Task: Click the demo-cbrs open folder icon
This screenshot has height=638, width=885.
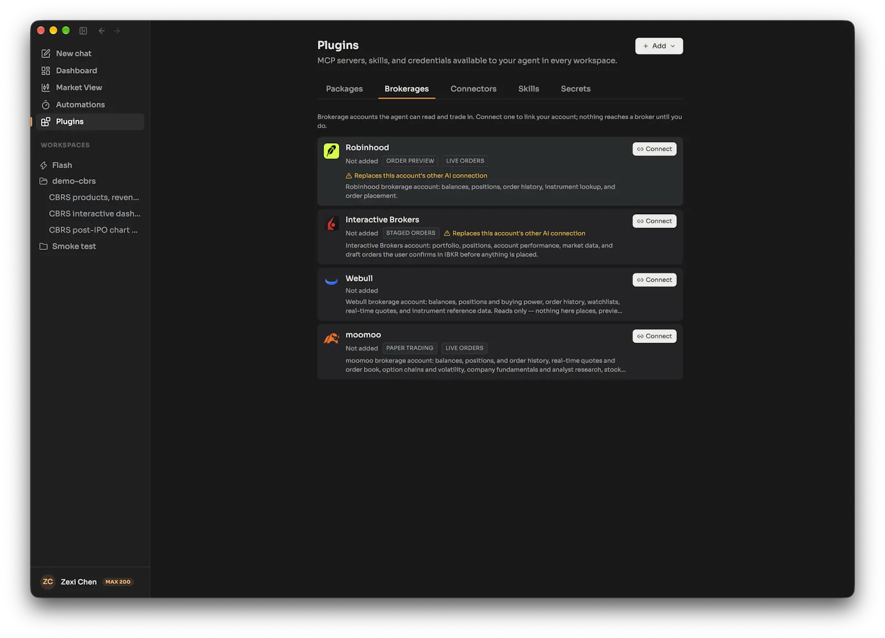Action: click(x=44, y=181)
